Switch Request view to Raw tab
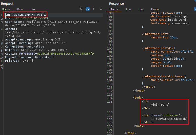The image size is (196, 135). (x=20, y=9)
